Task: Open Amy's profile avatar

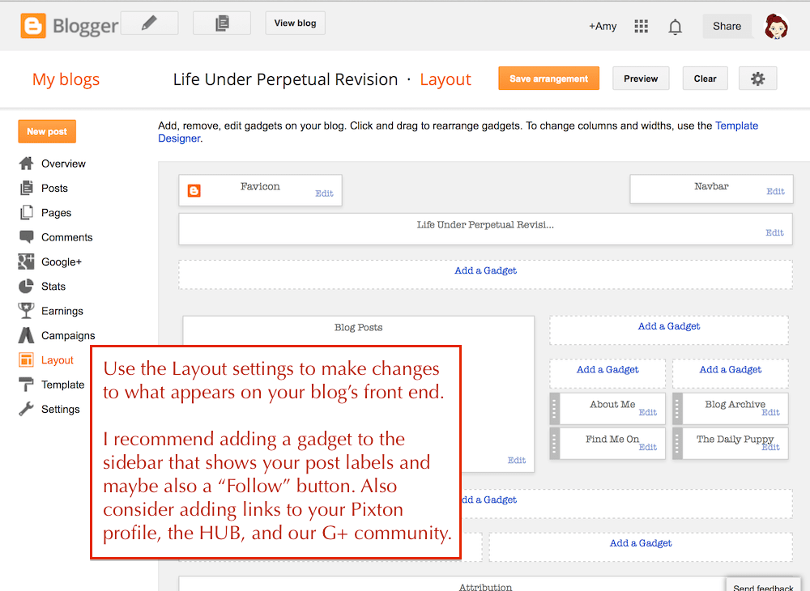Action: click(x=777, y=27)
